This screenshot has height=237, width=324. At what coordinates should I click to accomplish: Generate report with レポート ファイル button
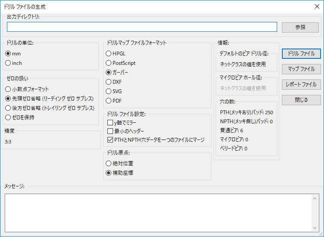[x=301, y=85]
